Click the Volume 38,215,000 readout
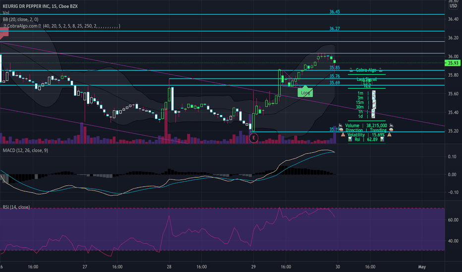 pos(366,125)
